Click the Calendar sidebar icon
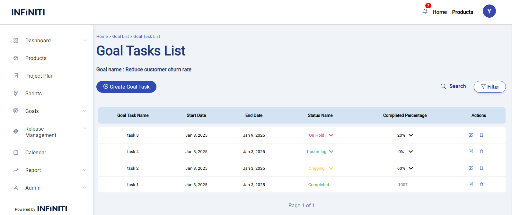 [x=16, y=153]
